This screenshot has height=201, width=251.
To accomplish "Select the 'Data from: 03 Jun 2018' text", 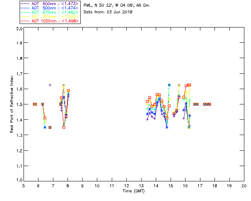I will click(x=108, y=12).
